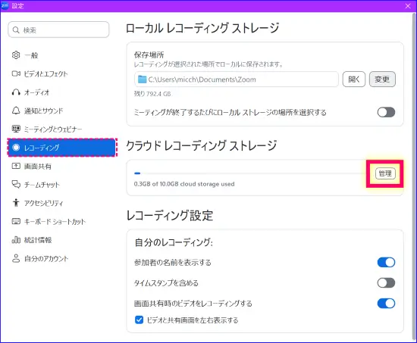Click the bell icon for 通知とサウンド
The image size is (417, 343).
point(16,111)
